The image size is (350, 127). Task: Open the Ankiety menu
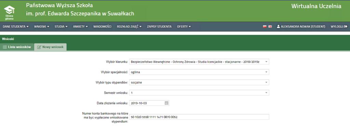(x=80, y=27)
